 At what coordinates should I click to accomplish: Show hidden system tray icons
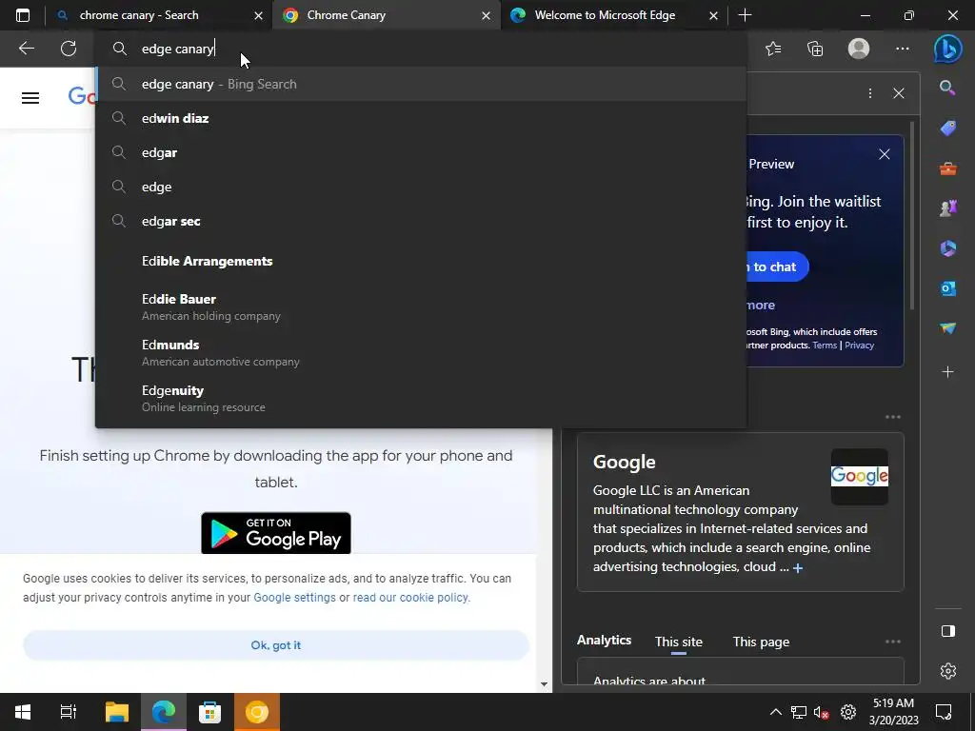(x=776, y=712)
